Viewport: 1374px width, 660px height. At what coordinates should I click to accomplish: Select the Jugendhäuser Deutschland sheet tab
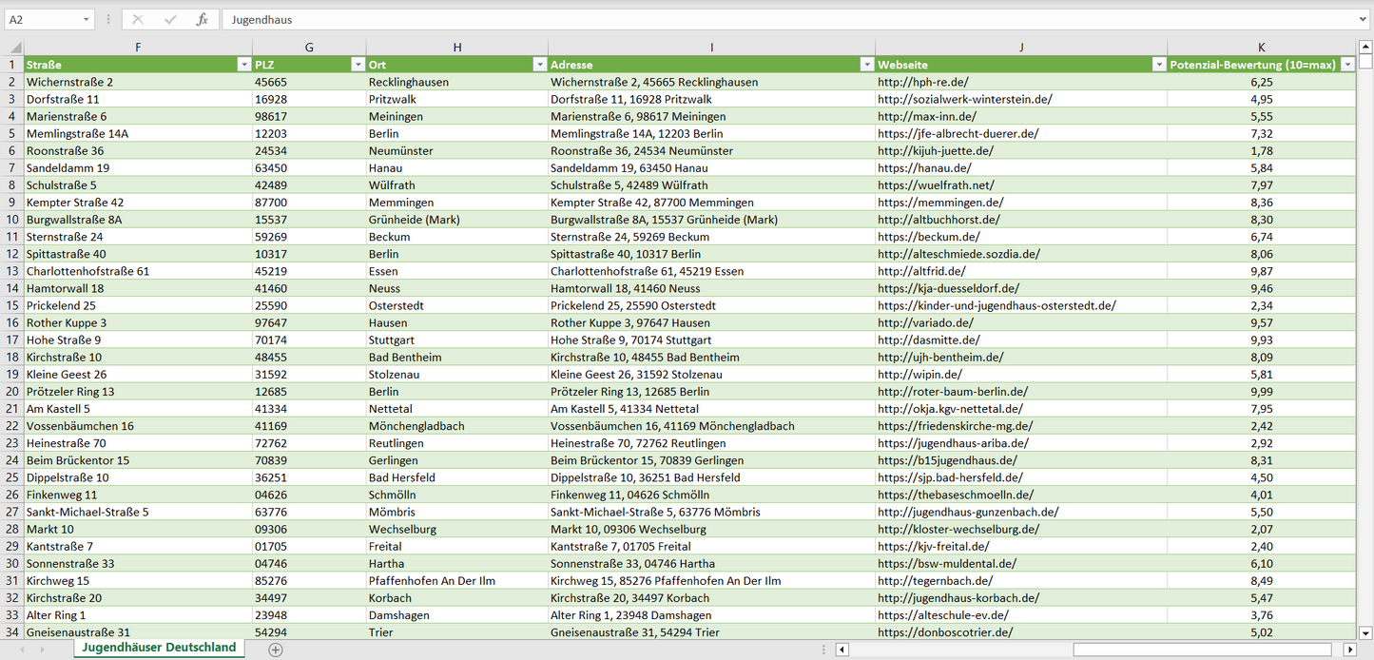point(159,648)
